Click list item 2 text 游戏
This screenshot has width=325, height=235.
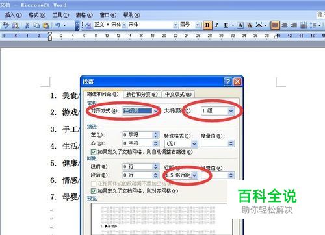click(x=70, y=112)
